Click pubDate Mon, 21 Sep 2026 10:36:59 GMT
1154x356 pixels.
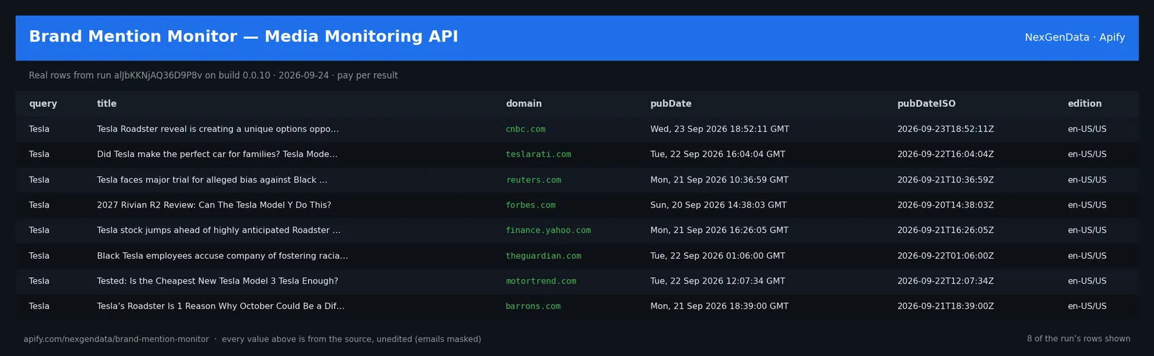tap(719, 180)
